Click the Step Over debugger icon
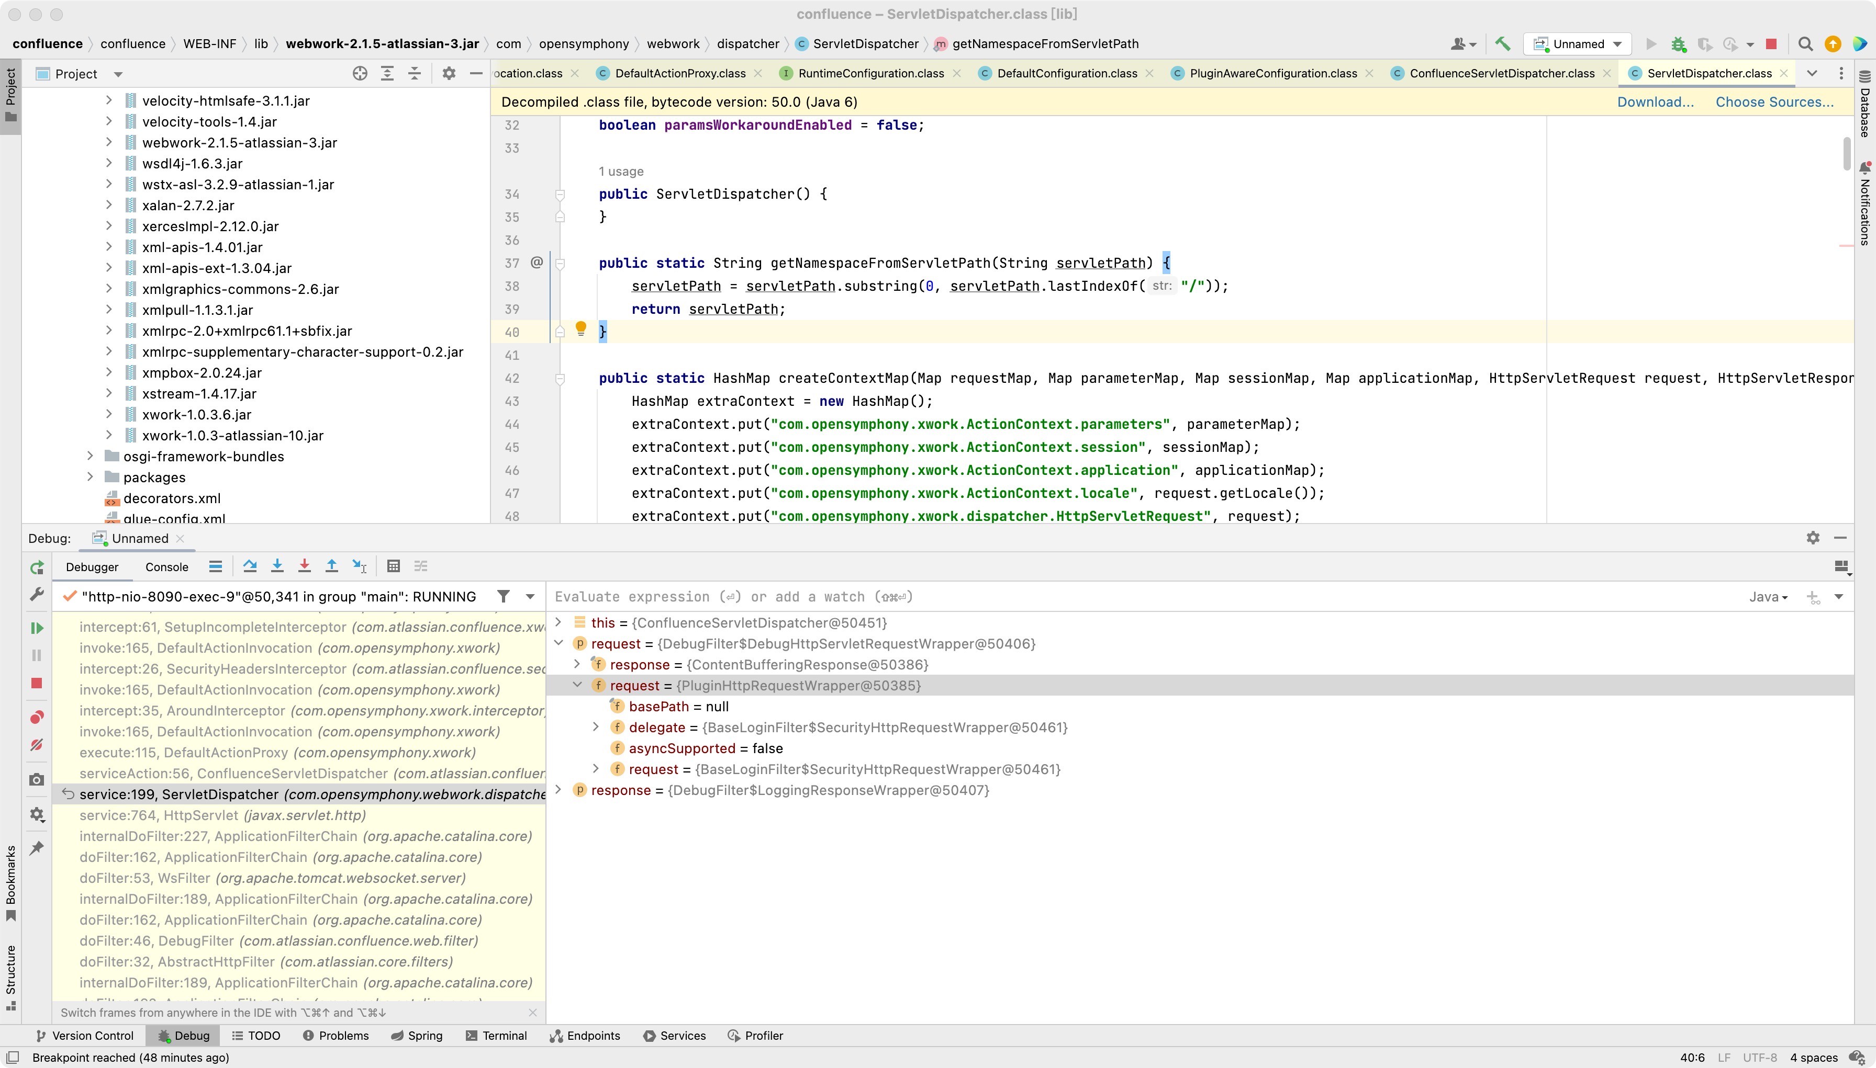Image resolution: width=1876 pixels, height=1068 pixels. coord(250,565)
